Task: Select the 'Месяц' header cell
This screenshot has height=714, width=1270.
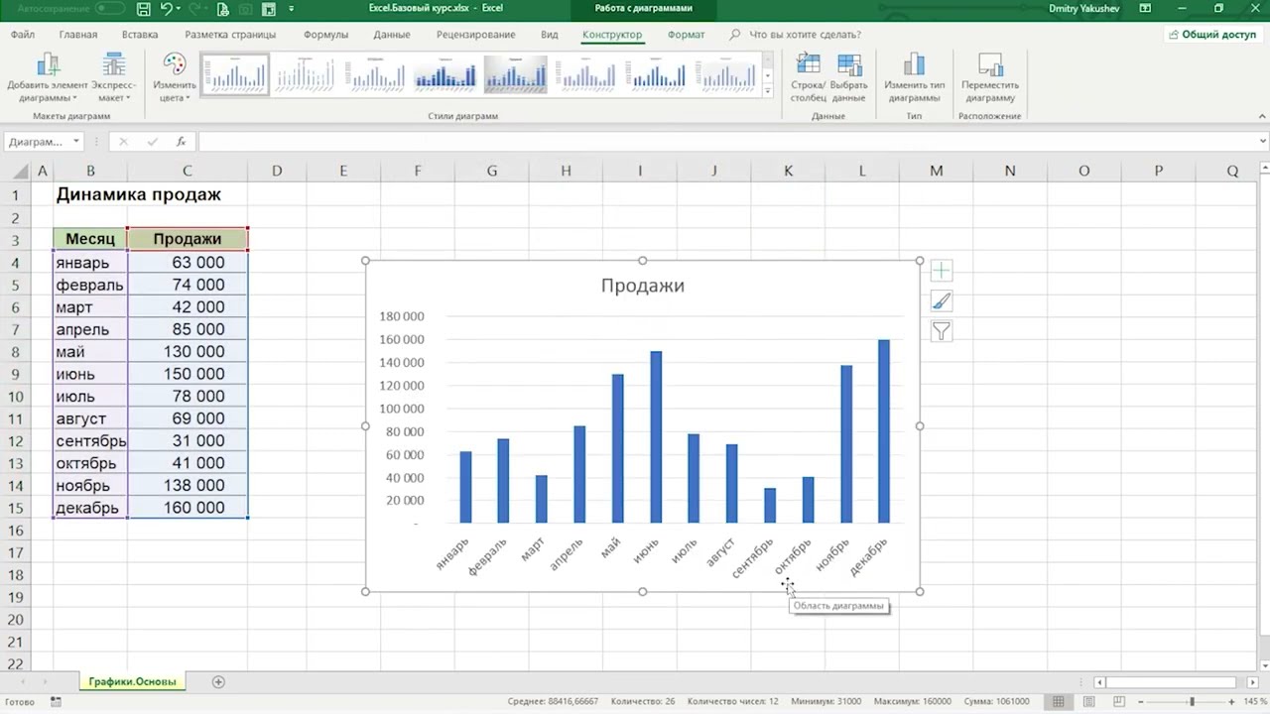Action: click(90, 239)
